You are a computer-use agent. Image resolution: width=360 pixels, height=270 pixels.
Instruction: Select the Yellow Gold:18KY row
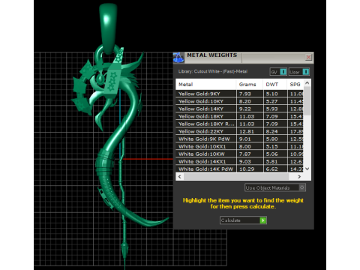tap(240, 116)
